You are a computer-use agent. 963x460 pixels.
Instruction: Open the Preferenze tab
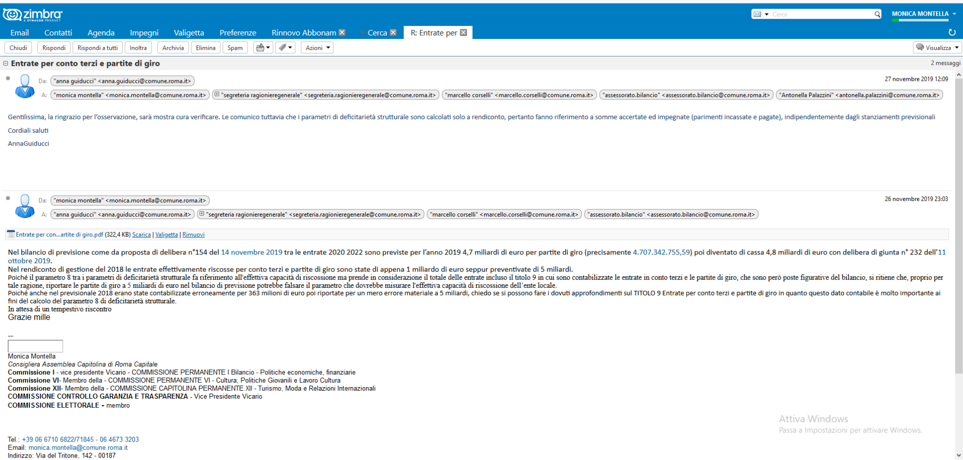pyautogui.click(x=238, y=32)
